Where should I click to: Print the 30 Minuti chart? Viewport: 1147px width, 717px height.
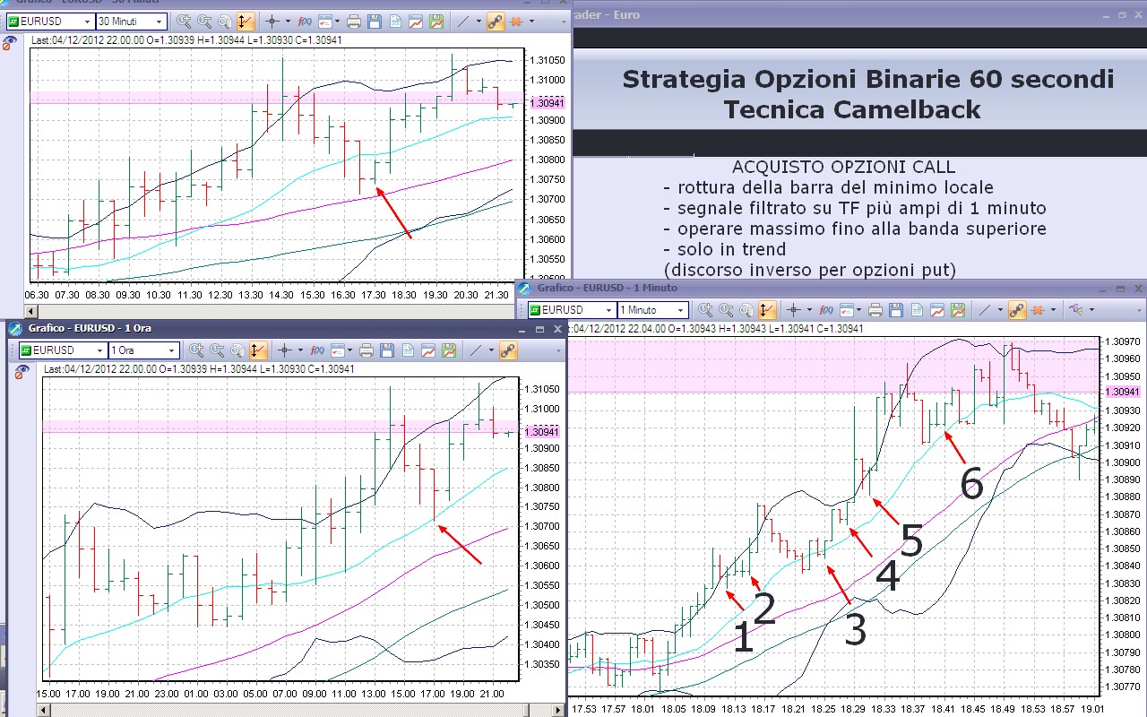click(354, 21)
